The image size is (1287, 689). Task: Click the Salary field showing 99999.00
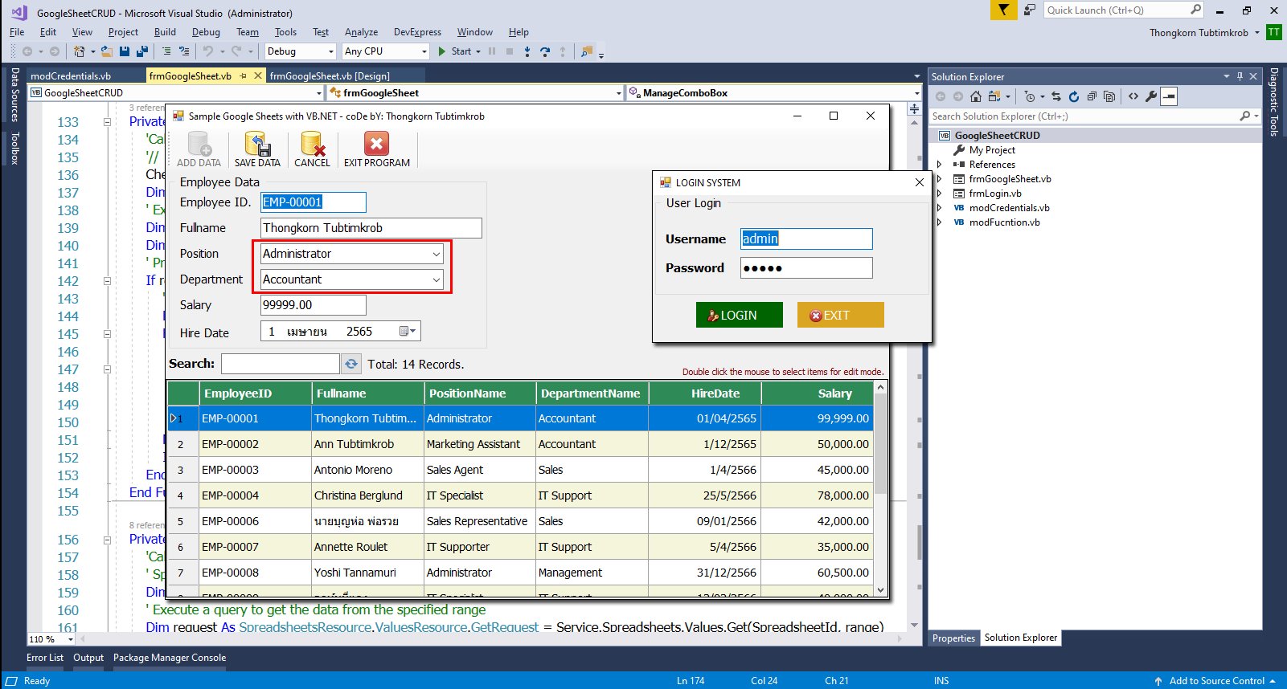pos(314,305)
